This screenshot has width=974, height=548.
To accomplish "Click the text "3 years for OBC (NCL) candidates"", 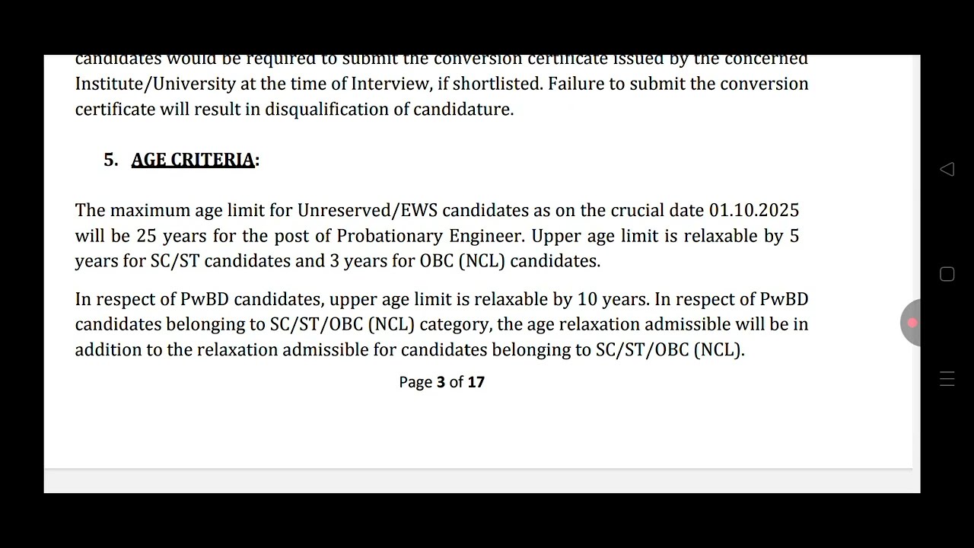I will 464,261.
